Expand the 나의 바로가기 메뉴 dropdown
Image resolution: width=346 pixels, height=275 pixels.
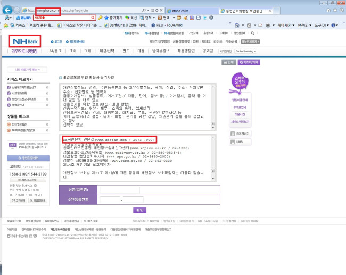click(x=24, y=69)
